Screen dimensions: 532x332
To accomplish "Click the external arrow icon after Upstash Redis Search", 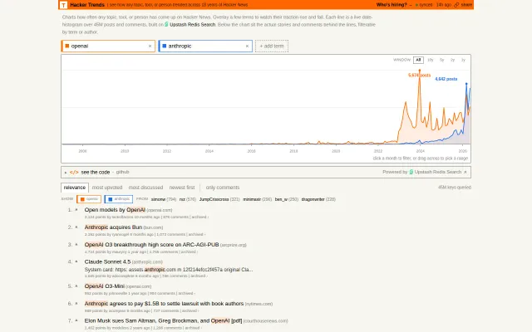I will point(465,172).
